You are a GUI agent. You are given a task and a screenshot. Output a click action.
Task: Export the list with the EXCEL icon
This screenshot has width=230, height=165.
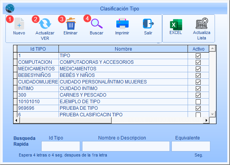[176, 24]
